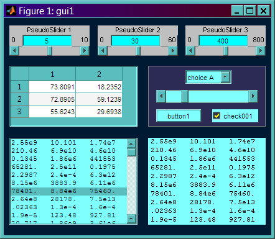Click listbox scroll-down arrow

(131, 219)
